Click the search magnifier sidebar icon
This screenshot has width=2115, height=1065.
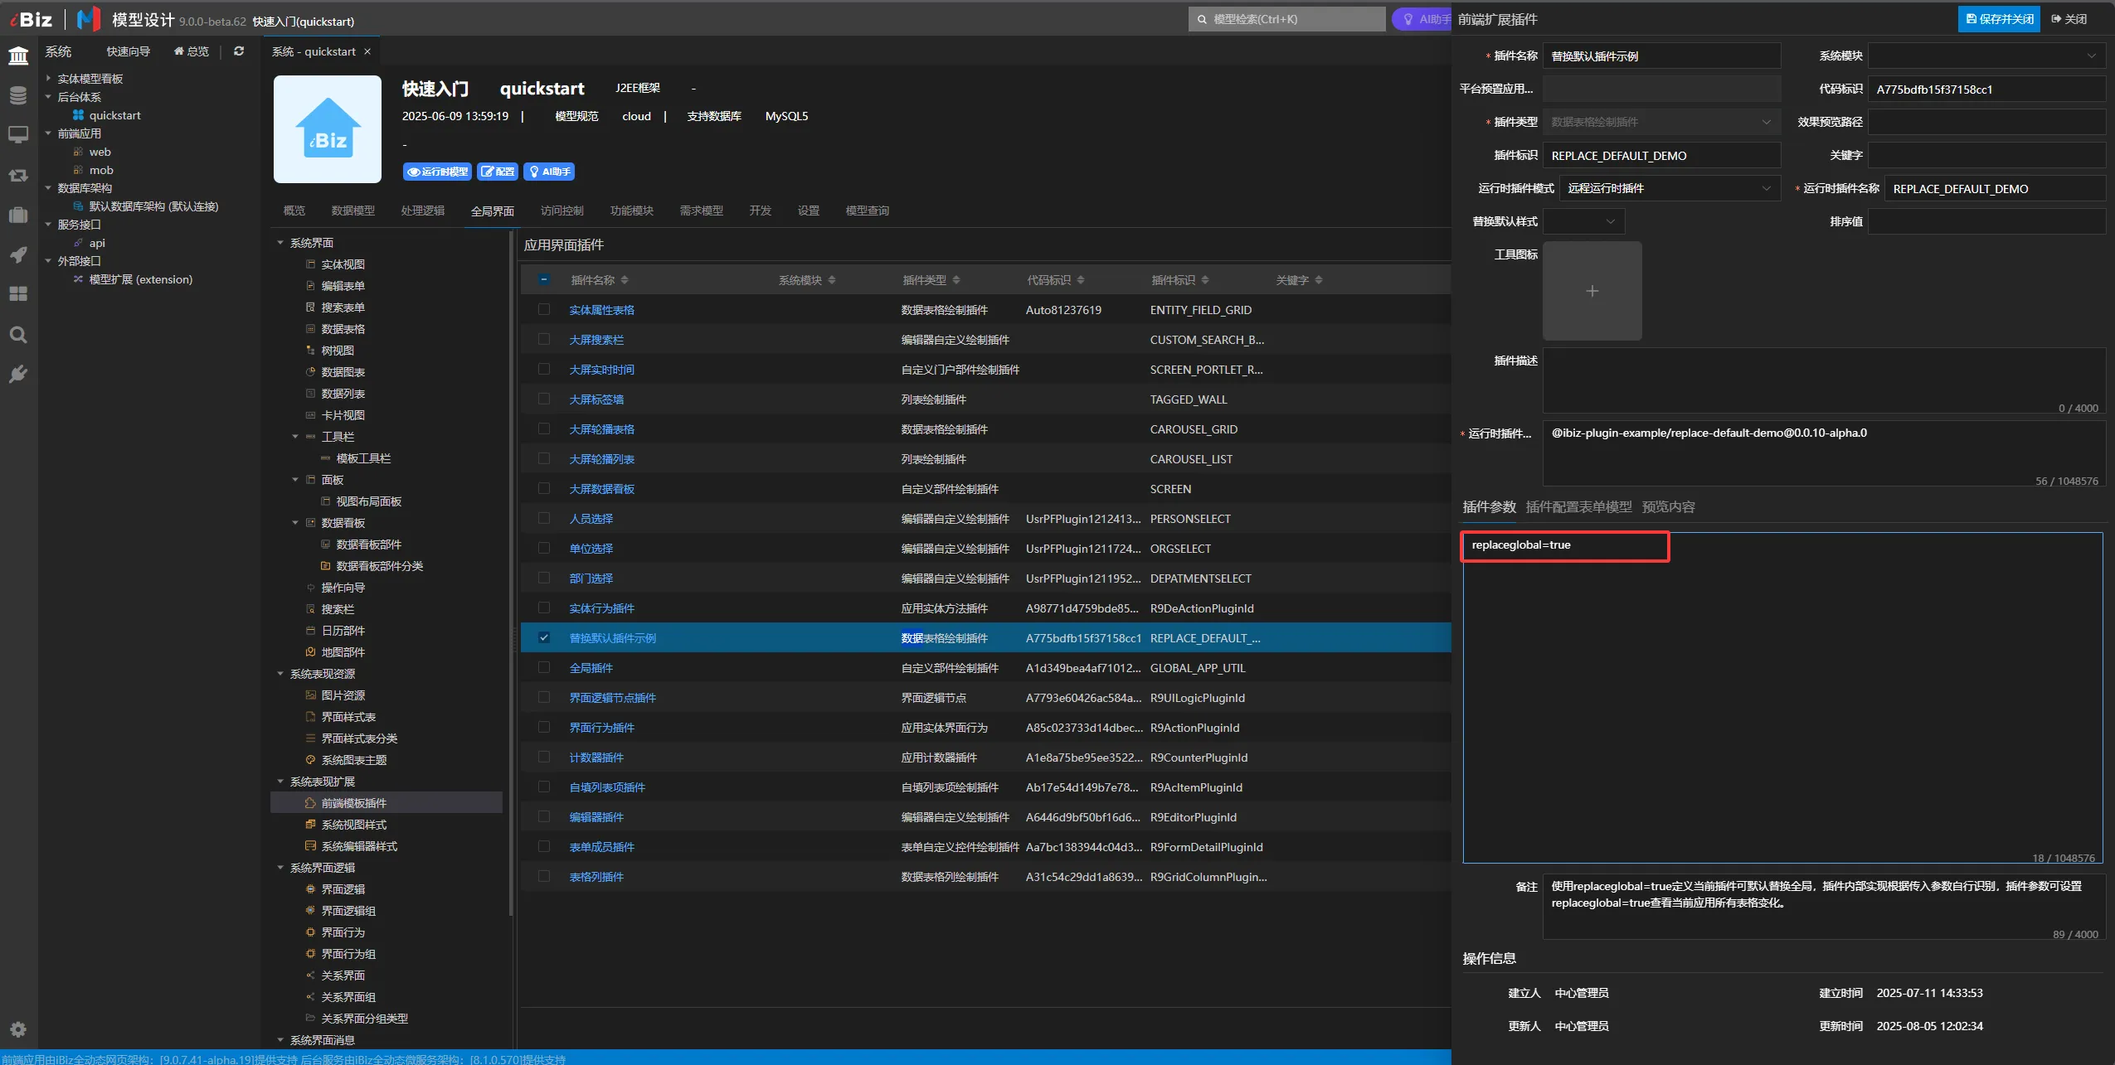pyautogui.click(x=18, y=335)
